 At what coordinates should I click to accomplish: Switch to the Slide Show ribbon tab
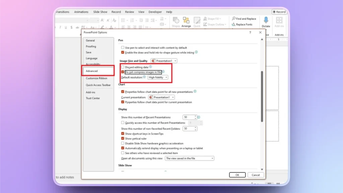click(100, 12)
